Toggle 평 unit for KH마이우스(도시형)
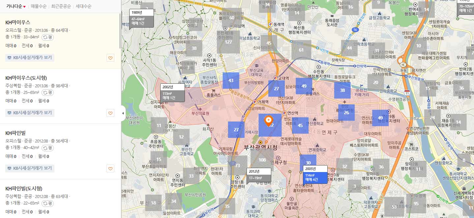The width and height of the screenshot is (474, 218). tap(48, 93)
